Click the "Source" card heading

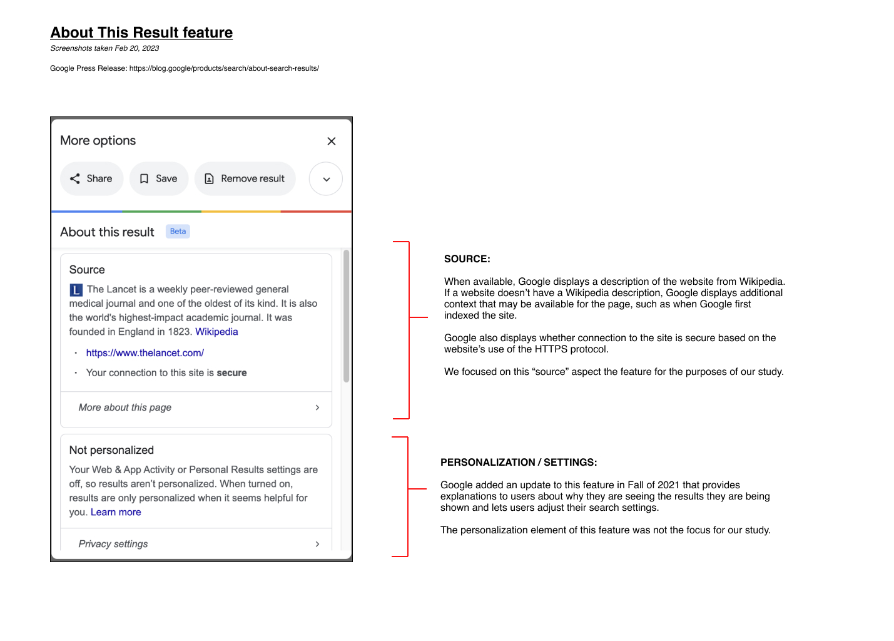[87, 270]
